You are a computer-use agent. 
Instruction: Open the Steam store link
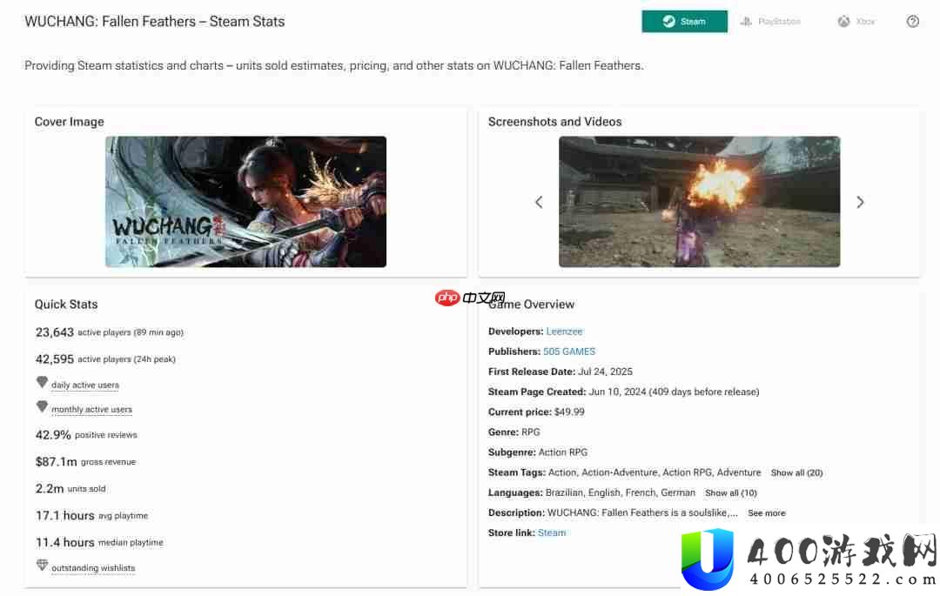(x=552, y=532)
